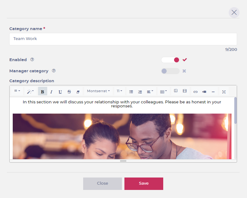Open the Montserrat font family dropdown
Viewport: 247px width, 198px height.
[x=98, y=91]
